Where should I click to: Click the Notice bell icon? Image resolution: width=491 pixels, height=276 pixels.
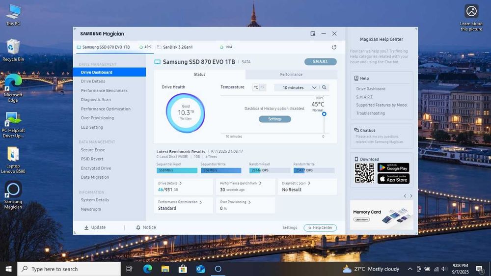[x=138, y=227]
